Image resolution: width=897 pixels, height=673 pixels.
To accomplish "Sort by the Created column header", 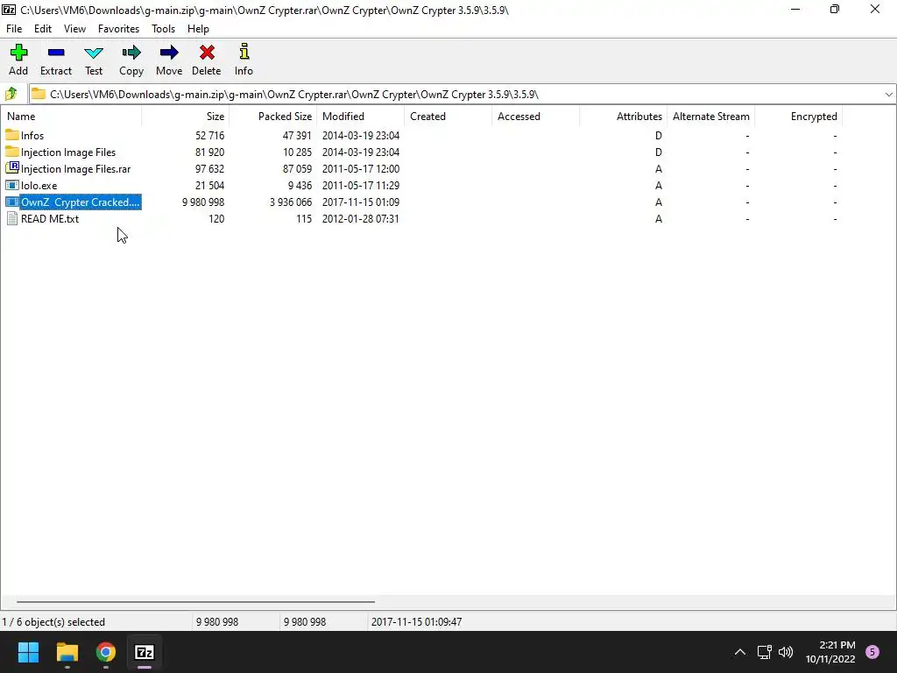I will [x=448, y=117].
